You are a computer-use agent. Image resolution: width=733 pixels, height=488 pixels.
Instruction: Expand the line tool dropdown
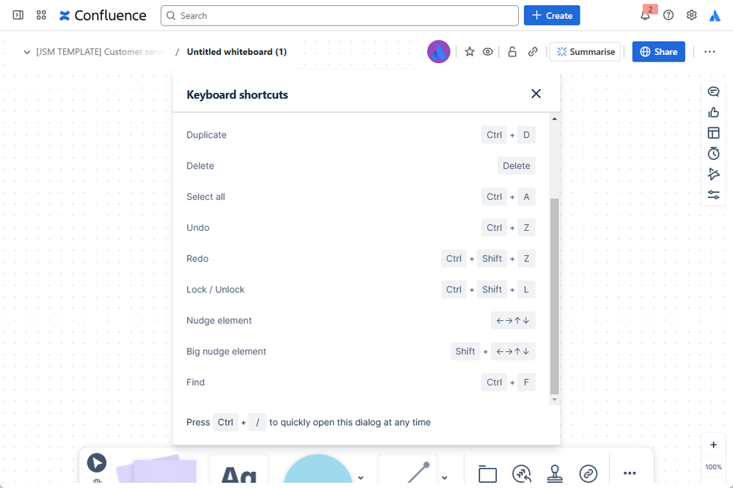[445, 478]
